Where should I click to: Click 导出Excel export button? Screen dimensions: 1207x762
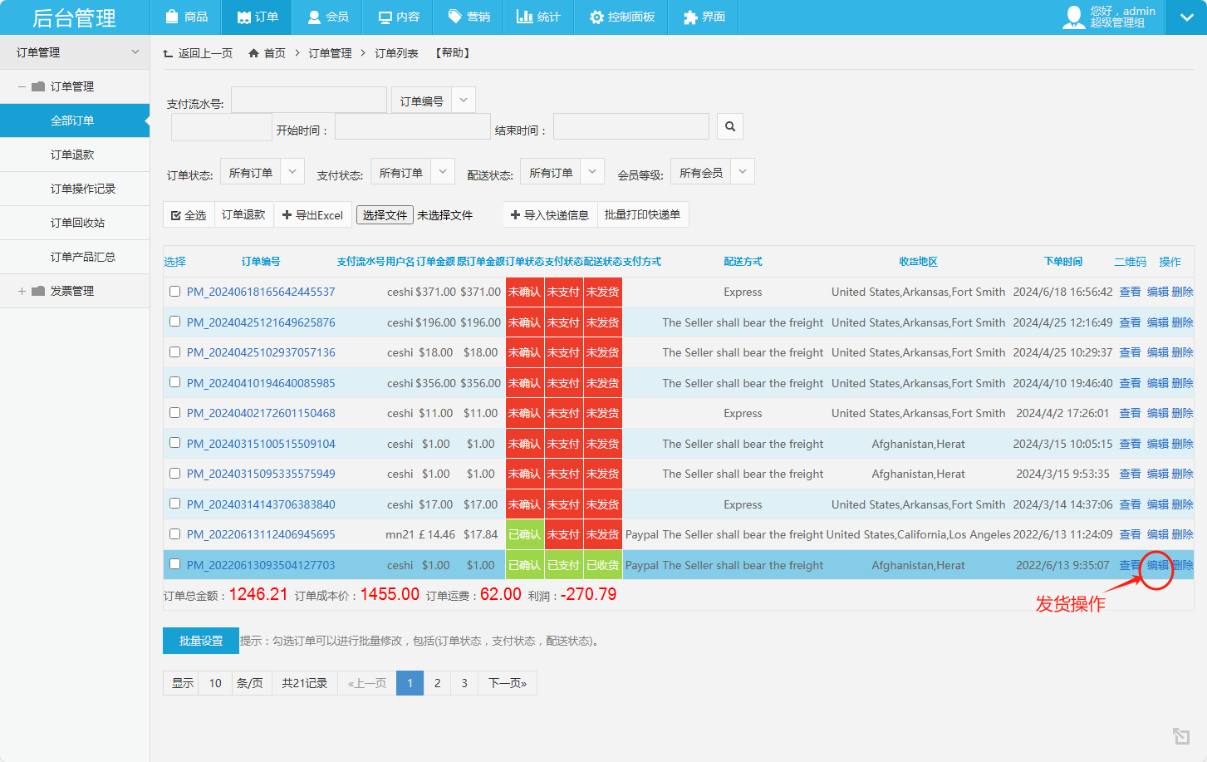(x=312, y=215)
